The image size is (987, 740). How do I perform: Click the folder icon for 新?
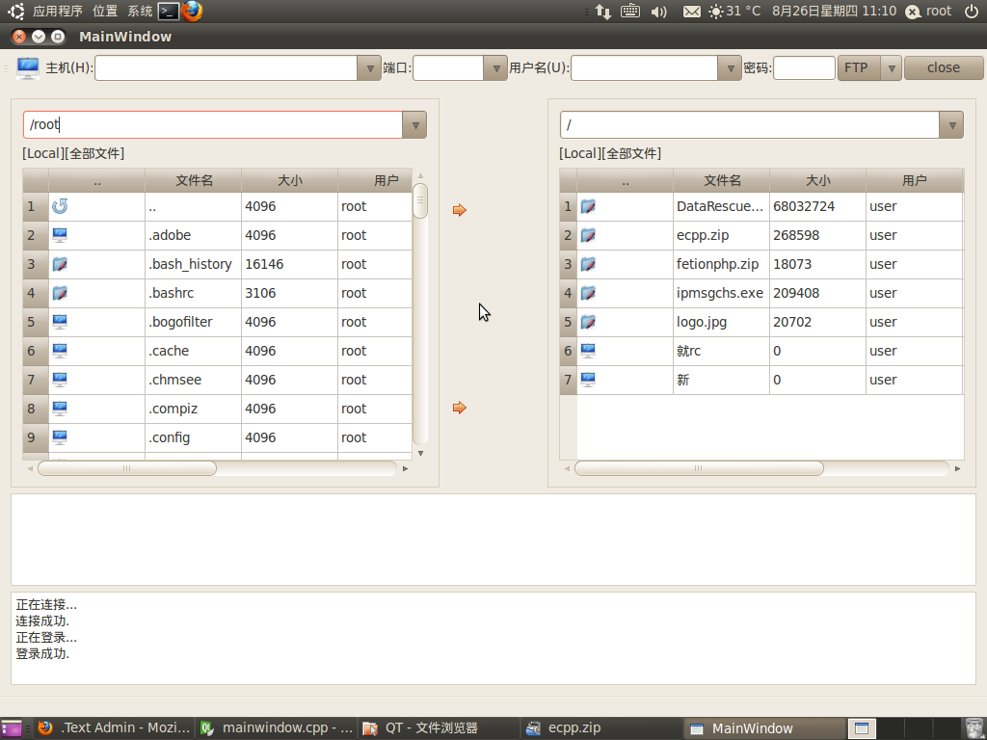(x=588, y=380)
